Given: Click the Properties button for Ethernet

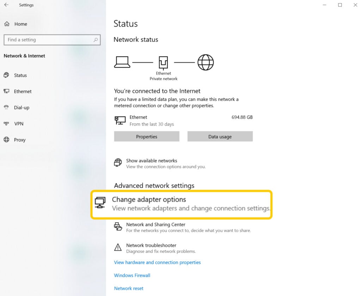Looking at the screenshot, I should 146,136.
